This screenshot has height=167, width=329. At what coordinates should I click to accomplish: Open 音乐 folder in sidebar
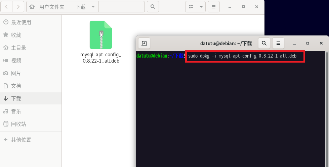(x=31, y=111)
